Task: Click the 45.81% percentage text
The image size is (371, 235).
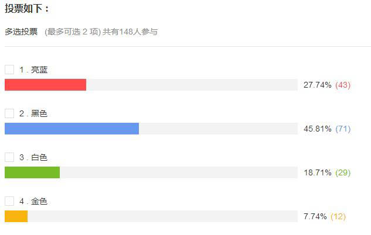Action: click(x=318, y=129)
